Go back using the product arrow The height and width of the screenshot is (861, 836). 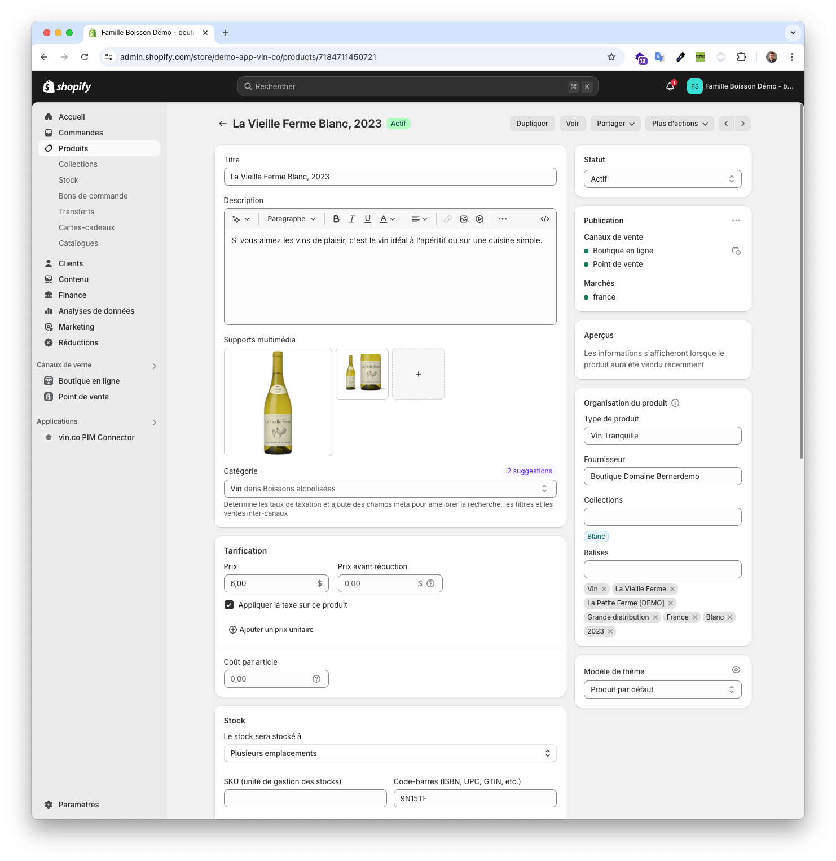pos(223,124)
